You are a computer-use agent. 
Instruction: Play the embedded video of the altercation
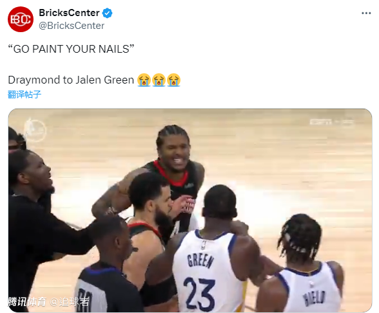pyautogui.click(x=190, y=210)
